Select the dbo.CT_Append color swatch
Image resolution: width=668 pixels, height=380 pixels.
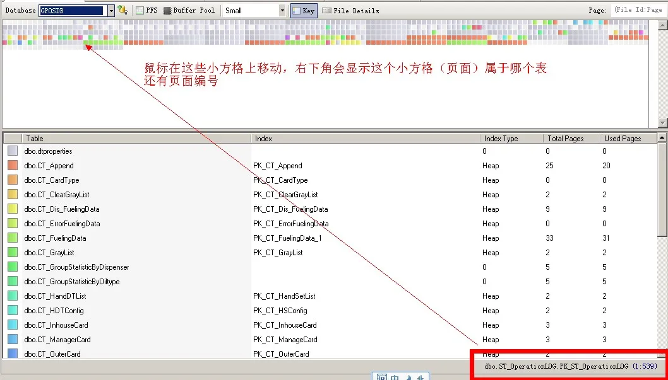pyautogui.click(x=13, y=166)
